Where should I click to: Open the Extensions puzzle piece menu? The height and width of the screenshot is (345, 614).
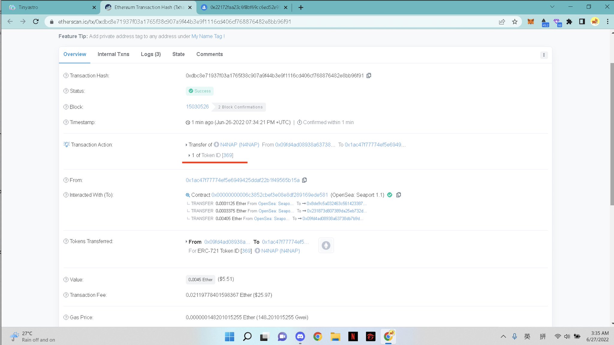pyautogui.click(x=569, y=22)
